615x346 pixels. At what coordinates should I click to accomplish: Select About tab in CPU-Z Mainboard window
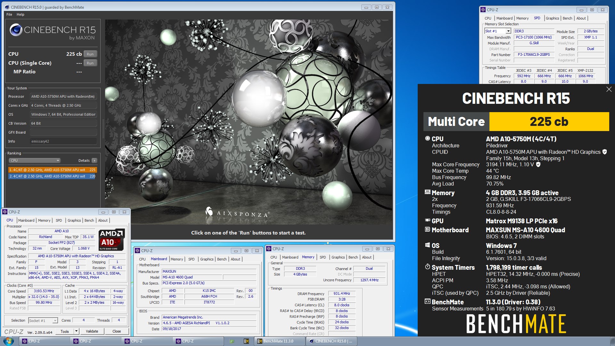(235, 259)
